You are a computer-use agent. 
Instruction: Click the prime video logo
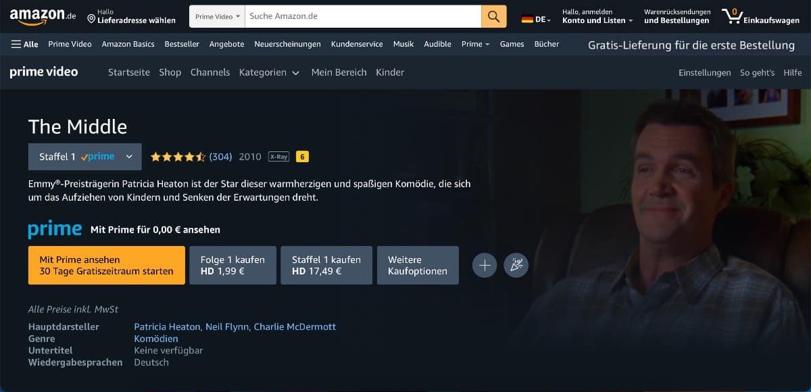[x=44, y=72]
